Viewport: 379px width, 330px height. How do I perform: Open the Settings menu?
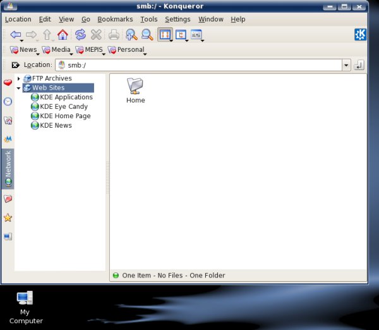click(177, 20)
